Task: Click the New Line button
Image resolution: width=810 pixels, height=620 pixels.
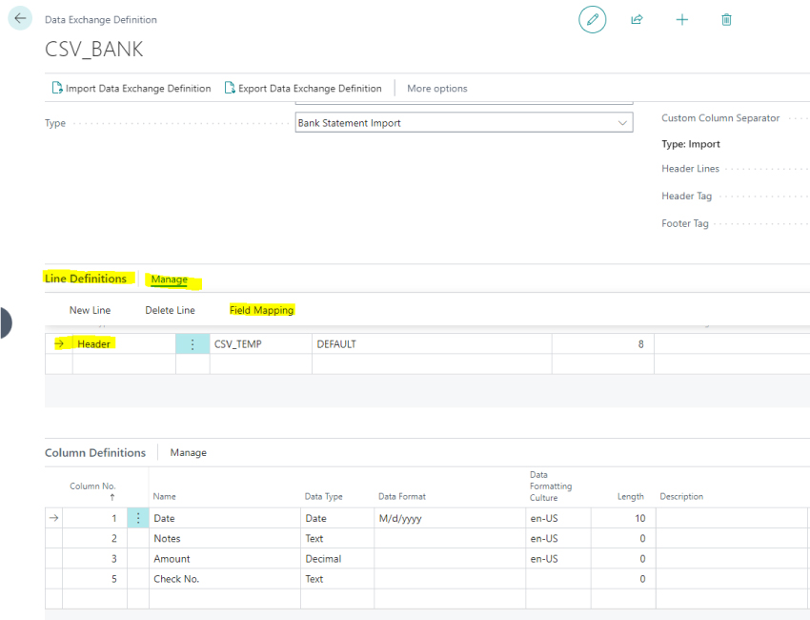Action: pos(90,310)
